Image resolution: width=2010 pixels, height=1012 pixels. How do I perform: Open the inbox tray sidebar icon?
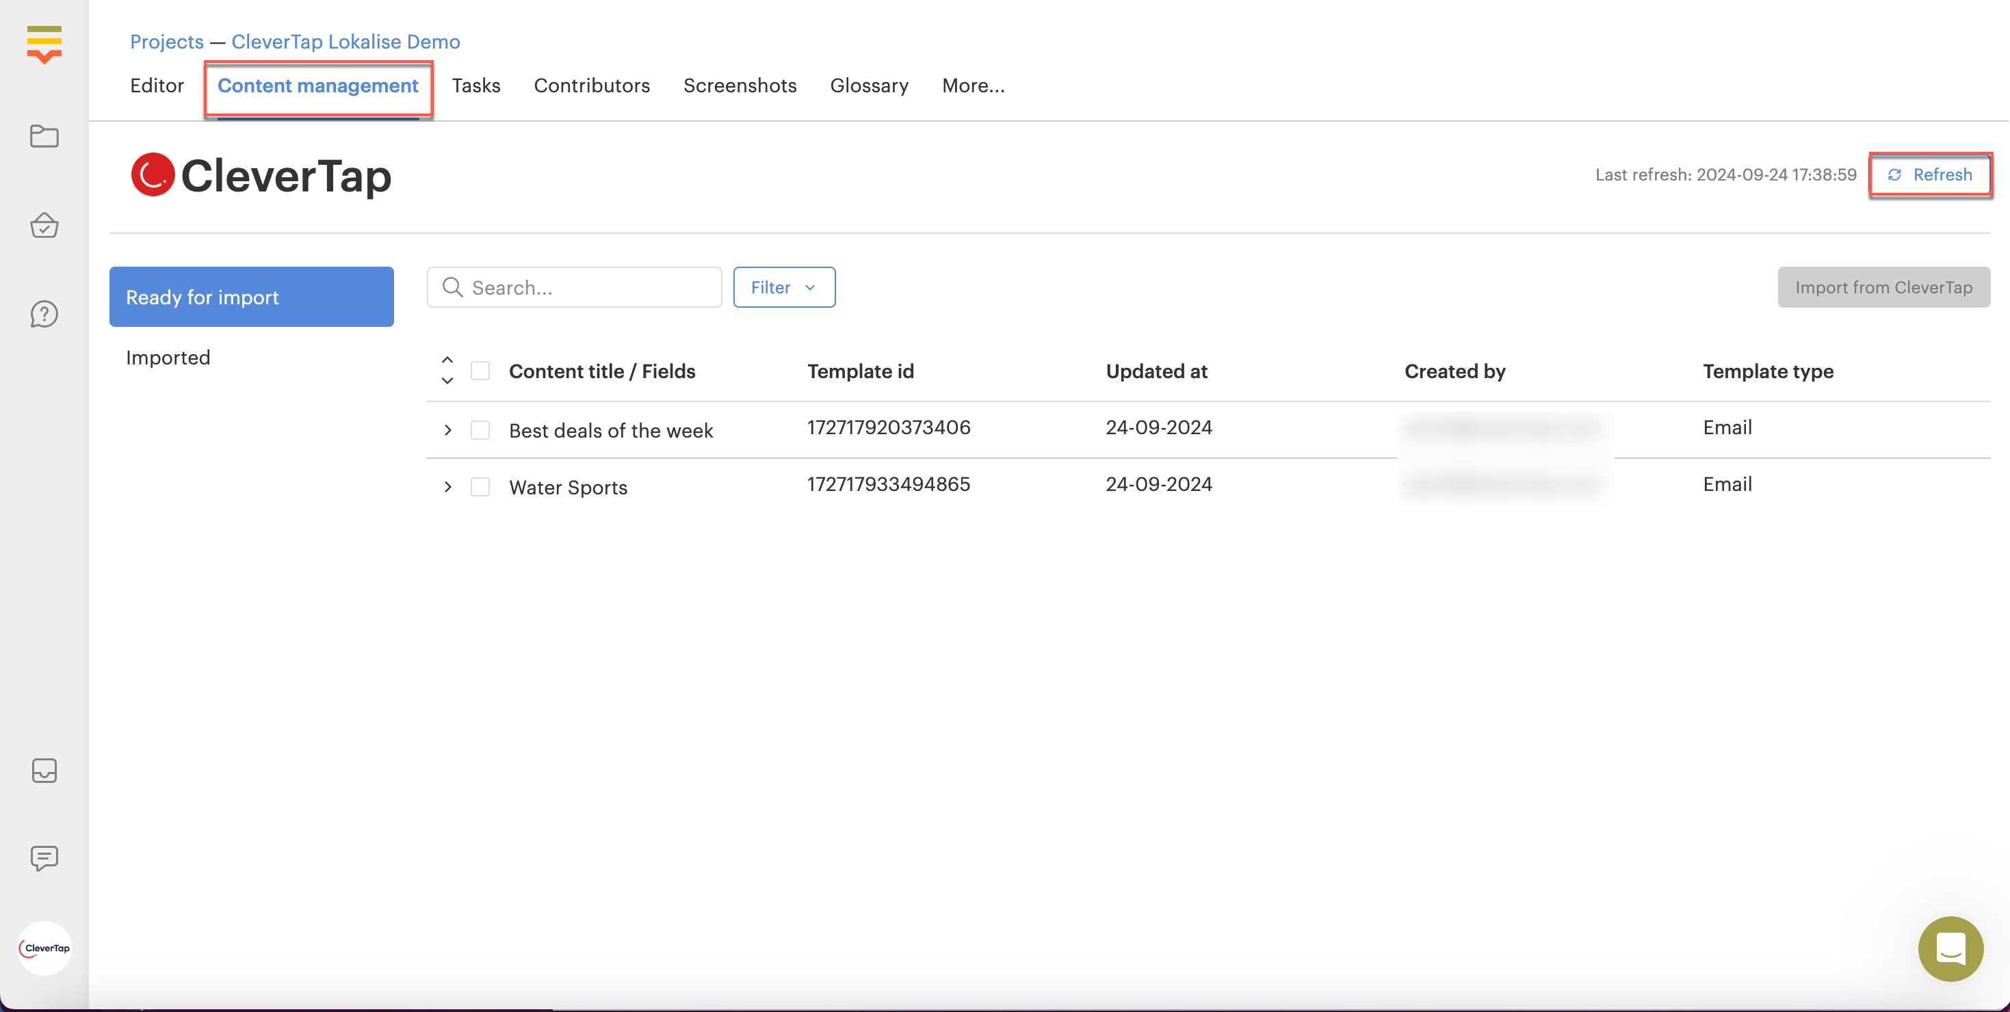click(x=44, y=771)
